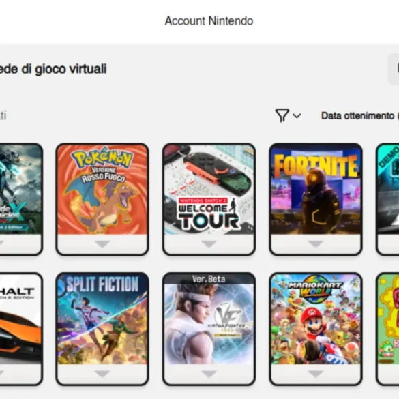
Task: Expand options arrow under Split Fiction
Action: pos(102,374)
